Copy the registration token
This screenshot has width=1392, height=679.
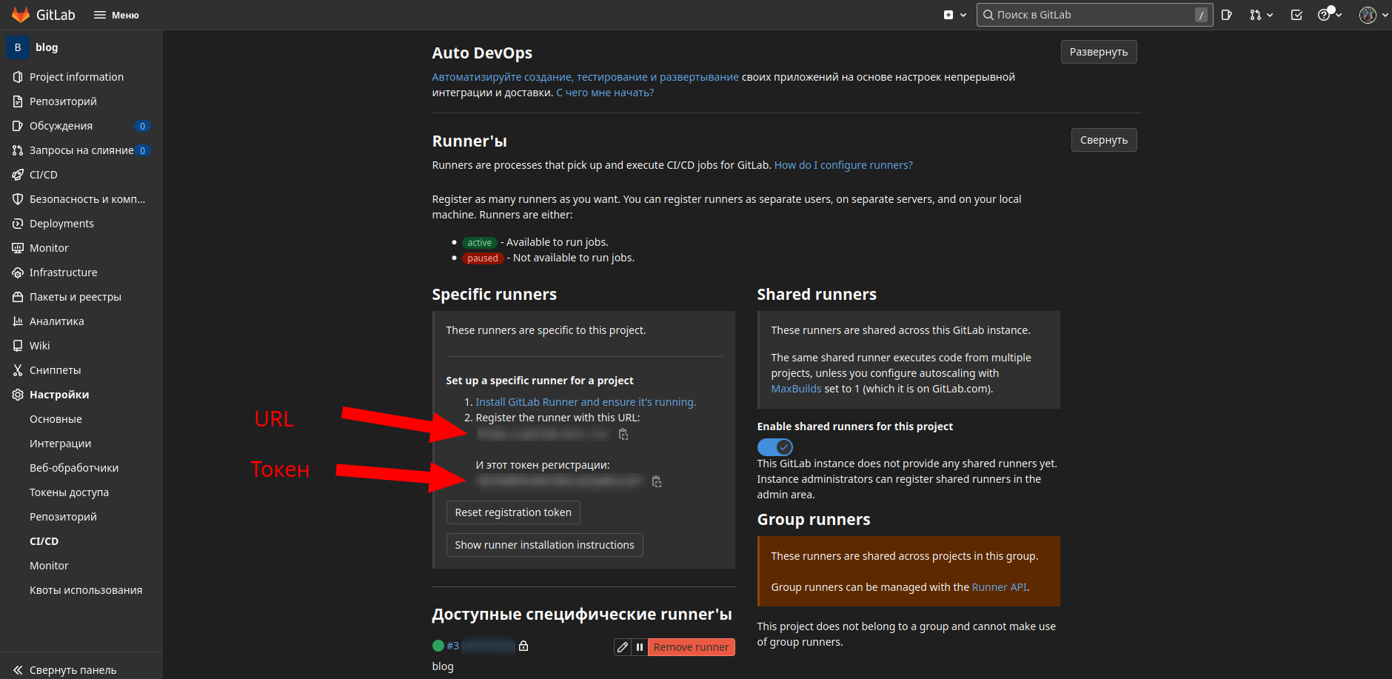click(657, 481)
